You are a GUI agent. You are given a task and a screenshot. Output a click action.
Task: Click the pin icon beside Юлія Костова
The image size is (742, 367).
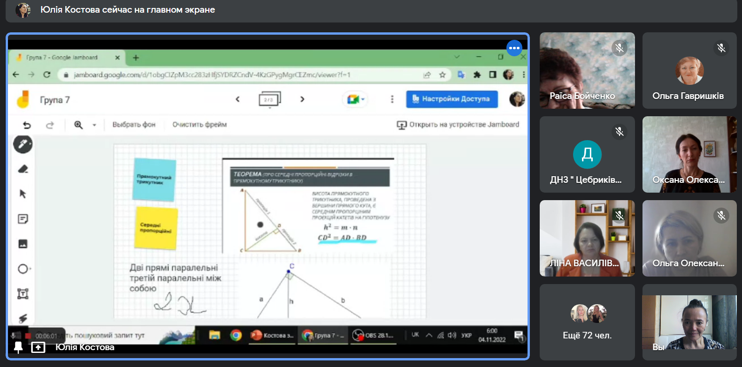tap(18, 347)
